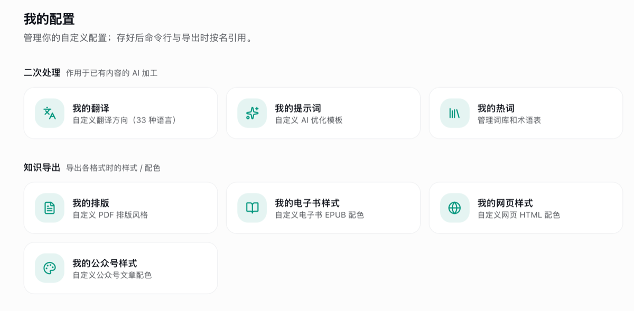Click the 自定义电子书 EPUB 配色 description

319,215
